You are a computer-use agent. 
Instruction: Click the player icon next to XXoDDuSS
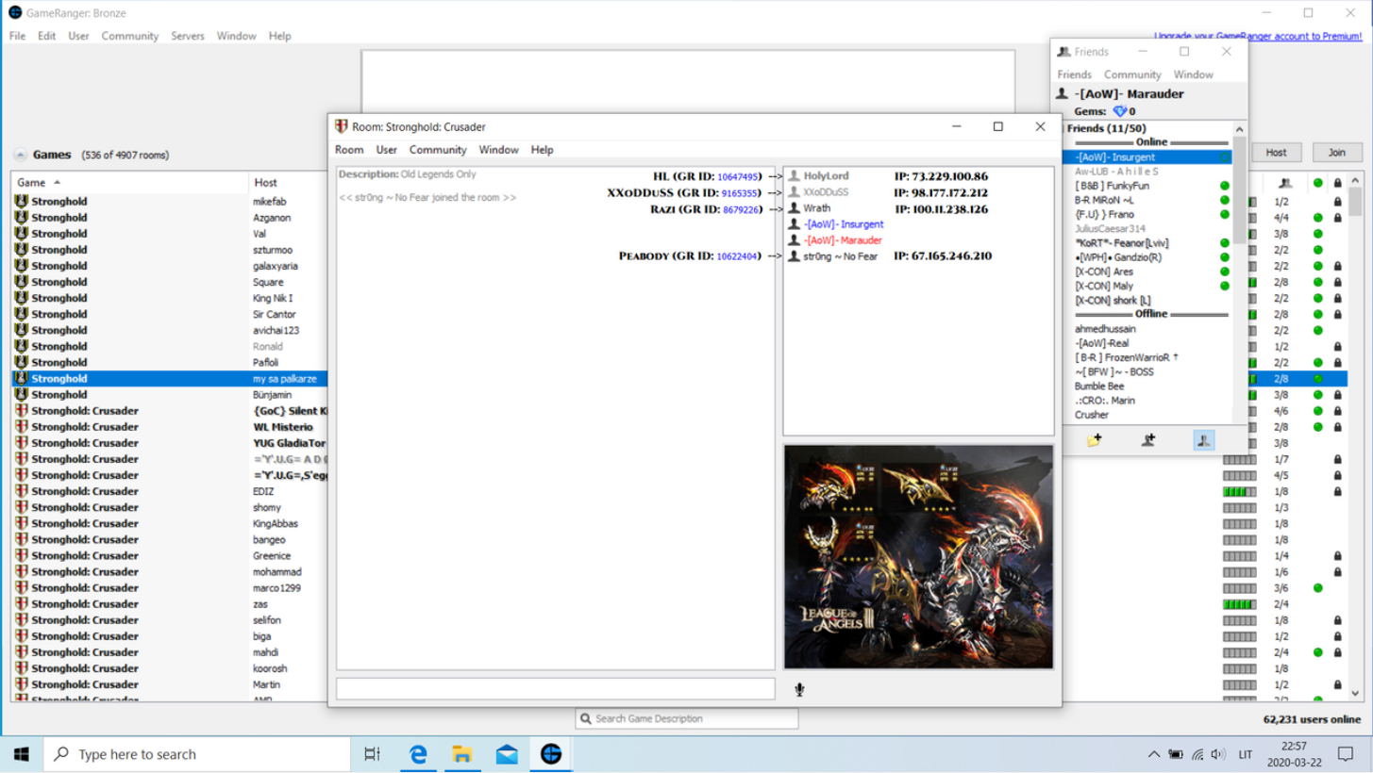[795, 192]
